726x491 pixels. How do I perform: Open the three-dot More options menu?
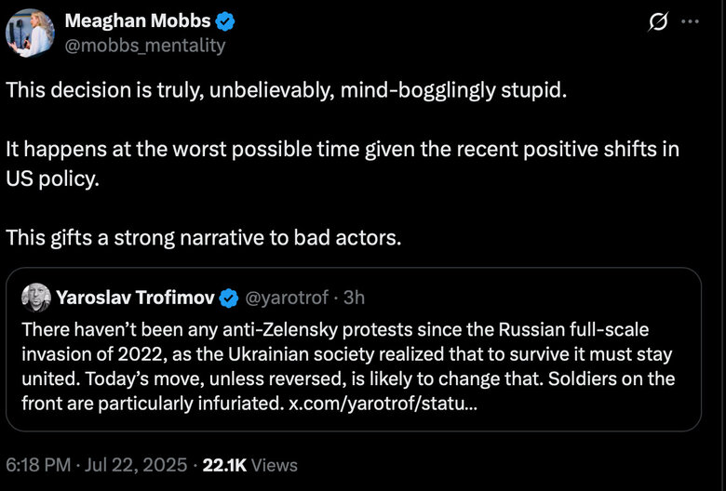(x=690, y=22)
